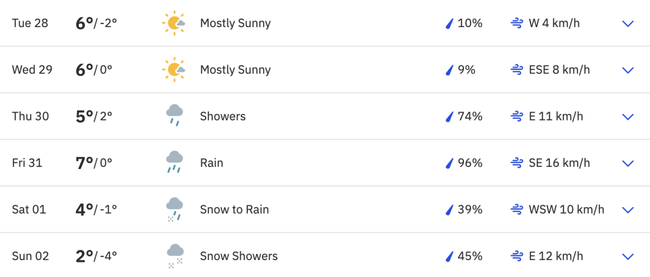Screen dimensions: 650x277
Task: Click the Snow to Rain icon for Sat 01
Action: coord(175,209)
